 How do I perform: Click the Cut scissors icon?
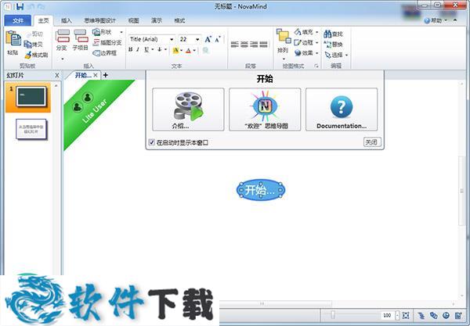(30, 34)
